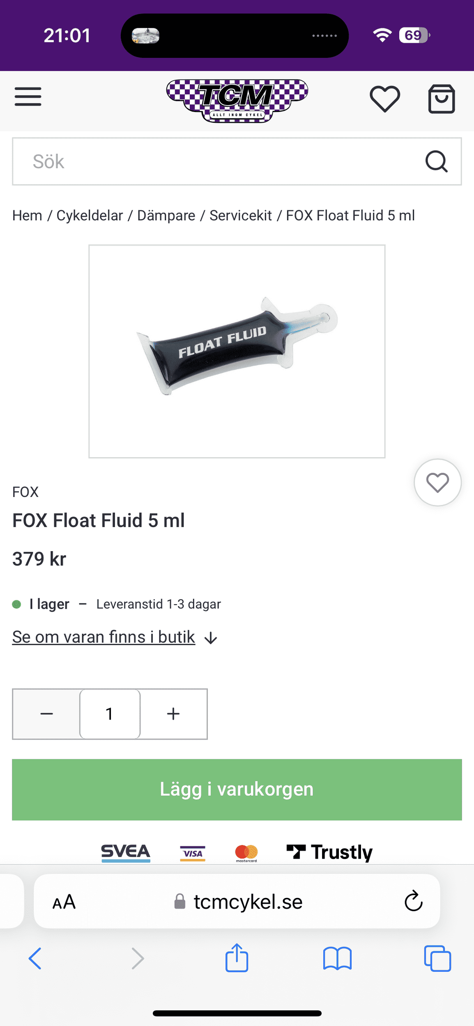Tap Safari's share icon
Screen dimensions: 474x1026
coord(237,958)
